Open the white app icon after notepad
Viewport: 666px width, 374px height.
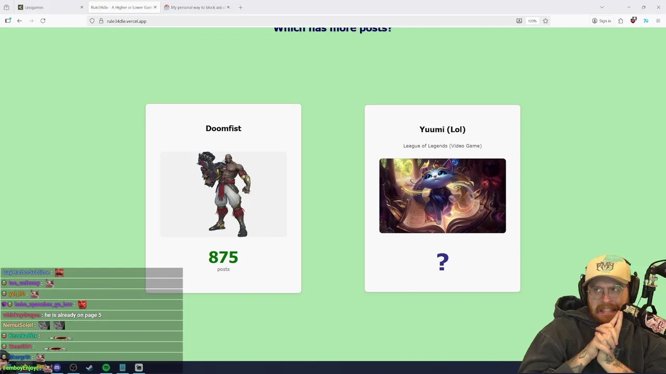pyautogui.click(x=139, y=368)
